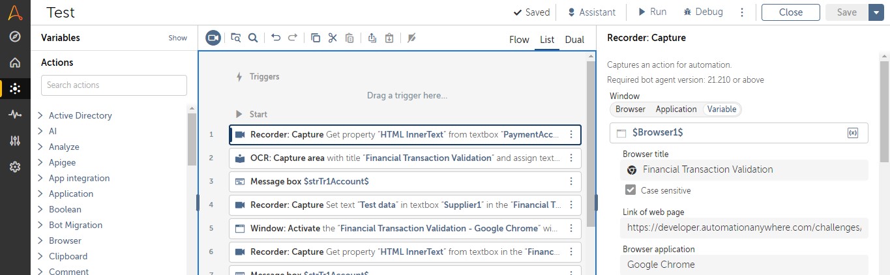The height and width of the screenshot is (275, 890).
Task: Click the Run button
Action: (x=651, y=12)
